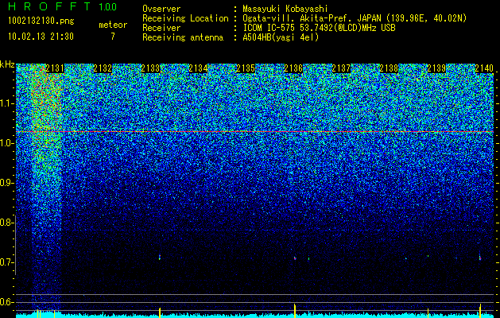Click the 0.8 frequency axis label

6,223
